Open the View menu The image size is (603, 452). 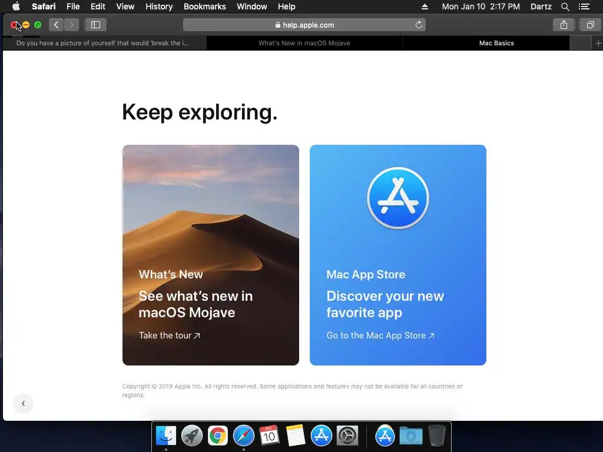125,6
